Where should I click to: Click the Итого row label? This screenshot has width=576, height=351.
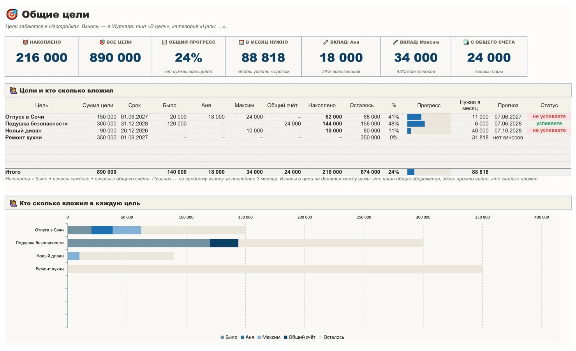[13, 172]
